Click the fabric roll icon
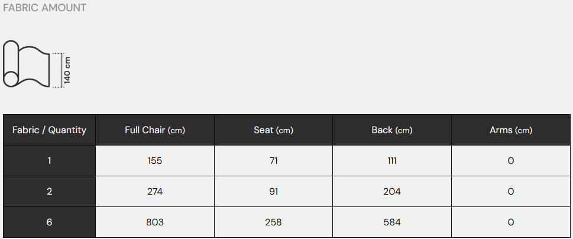The height and width of the screenshot is (239, 573). 27,64
